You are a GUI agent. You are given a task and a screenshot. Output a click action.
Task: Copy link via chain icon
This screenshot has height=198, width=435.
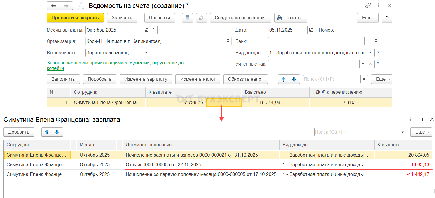368,6
